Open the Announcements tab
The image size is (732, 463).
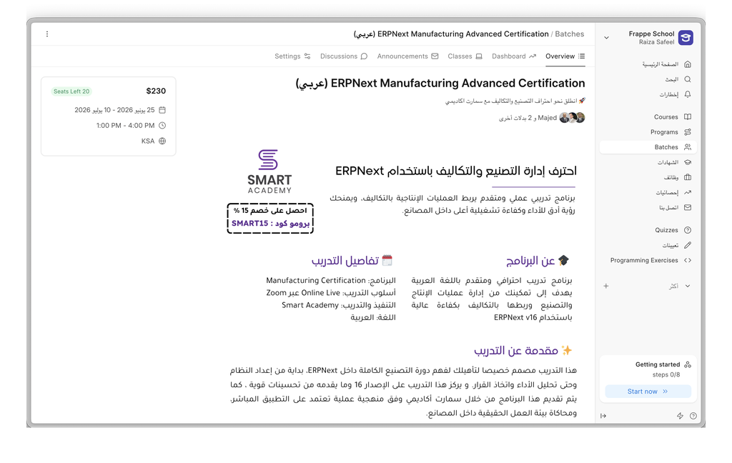(x=407, y=56)
